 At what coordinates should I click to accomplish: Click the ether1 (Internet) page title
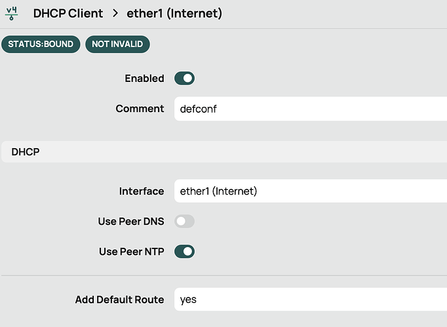point(174,13)
